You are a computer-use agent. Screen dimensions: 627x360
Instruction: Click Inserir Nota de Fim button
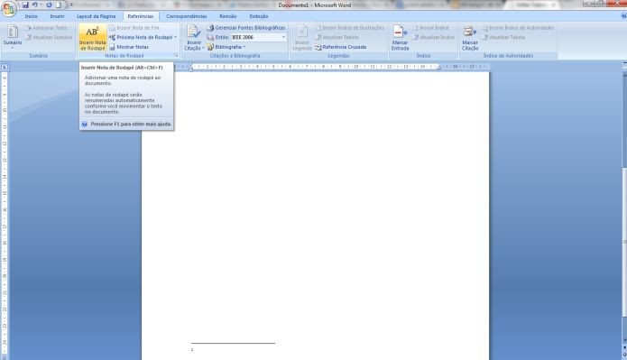(x=134, y=28)
